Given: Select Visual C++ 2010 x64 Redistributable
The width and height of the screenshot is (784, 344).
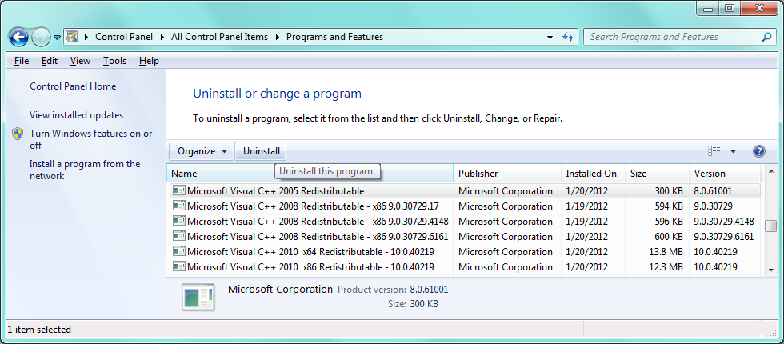Looking at the screenshot, I should pyautogui.click(x=463, y=251).
